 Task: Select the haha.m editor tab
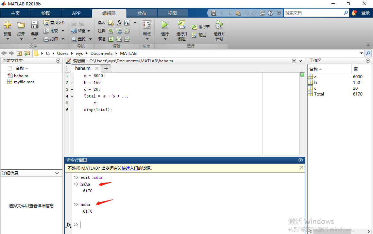pyautogui.click(x=83, y=68)
